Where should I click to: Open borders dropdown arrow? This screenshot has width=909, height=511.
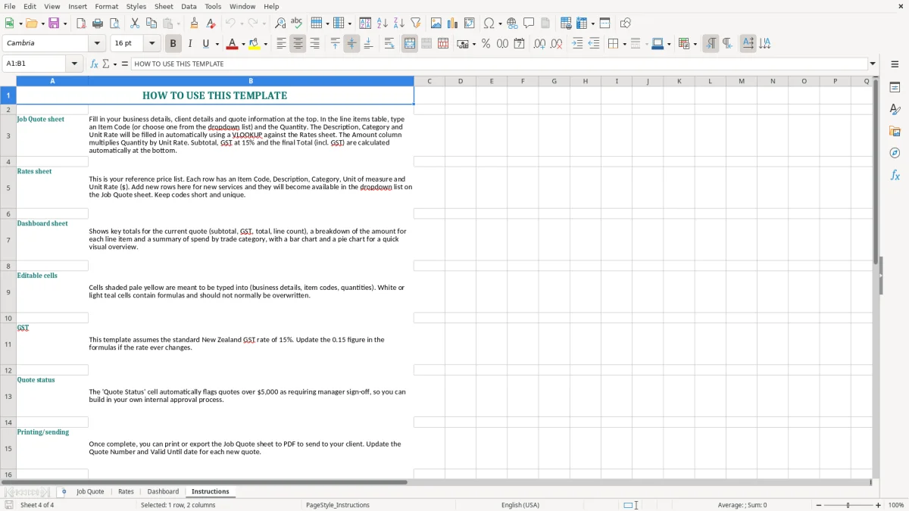pos(626,44)
